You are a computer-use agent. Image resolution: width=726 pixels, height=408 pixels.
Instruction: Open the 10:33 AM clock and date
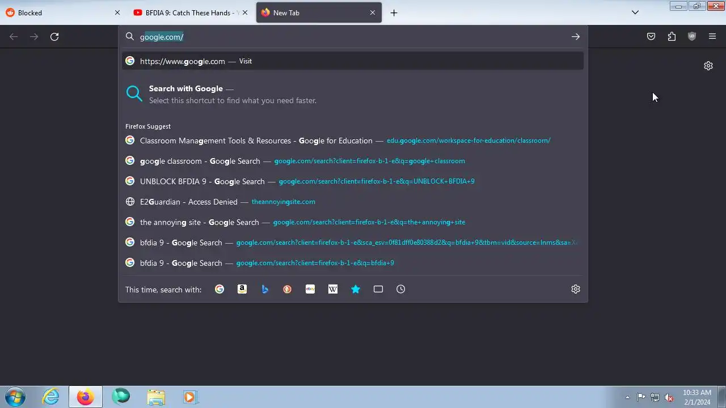tap(697, 397)
